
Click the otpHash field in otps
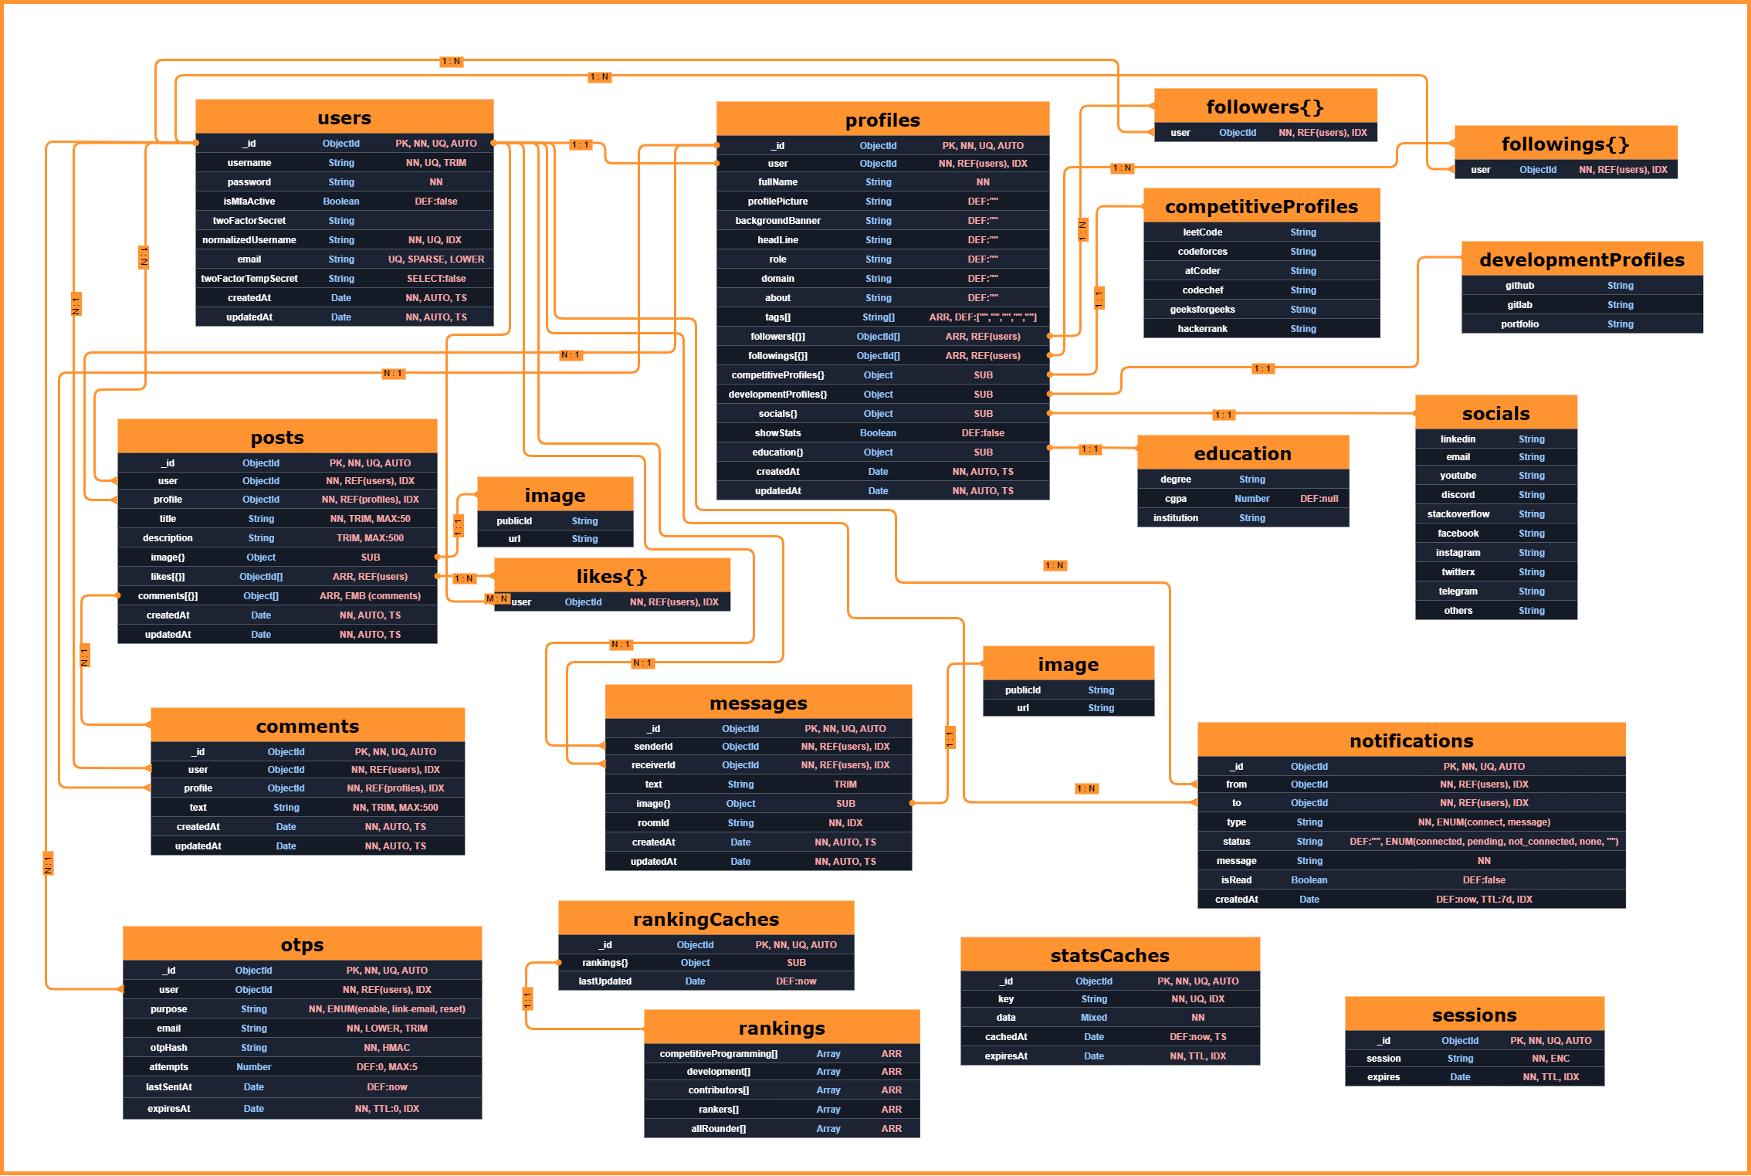click(x=302, y=1047)
